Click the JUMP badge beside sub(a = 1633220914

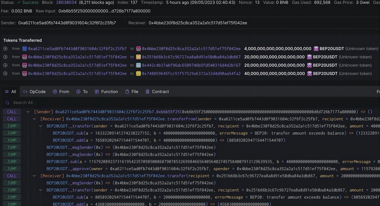pos(12,133)
